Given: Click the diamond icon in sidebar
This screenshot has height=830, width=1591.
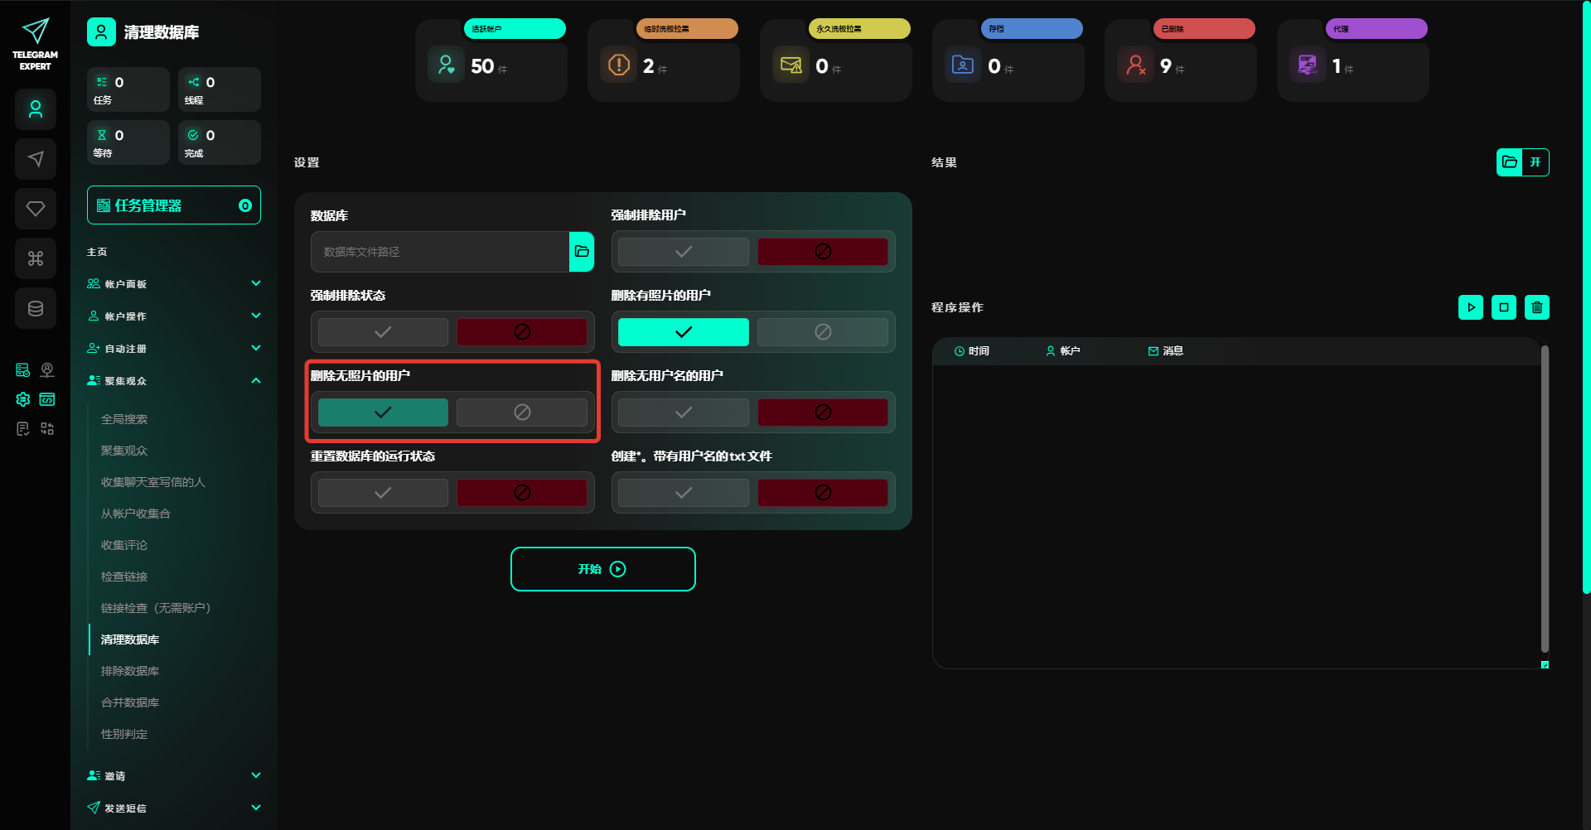Looking at the screenshot, I should (x=36, y=209).
